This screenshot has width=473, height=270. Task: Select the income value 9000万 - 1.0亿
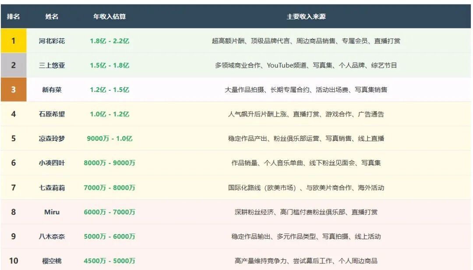109,139
